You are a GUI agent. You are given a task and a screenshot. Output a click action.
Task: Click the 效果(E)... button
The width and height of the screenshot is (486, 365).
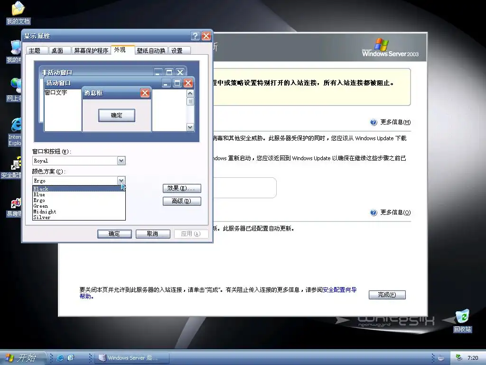pyautogui.click(x=182, y=188)
